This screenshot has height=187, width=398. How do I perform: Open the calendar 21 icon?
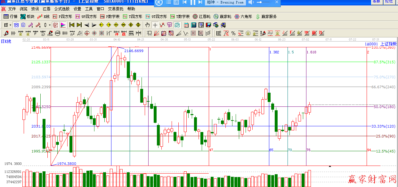point(186,25)
